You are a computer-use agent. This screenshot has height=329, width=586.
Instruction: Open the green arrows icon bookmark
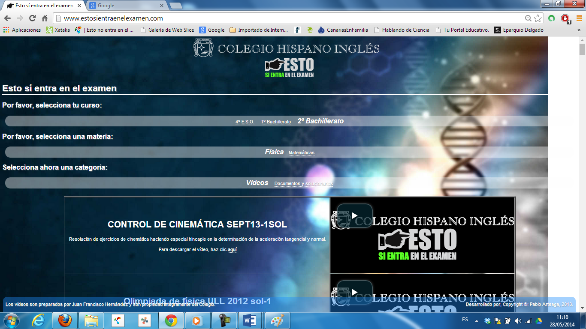(x=309, y=30)
